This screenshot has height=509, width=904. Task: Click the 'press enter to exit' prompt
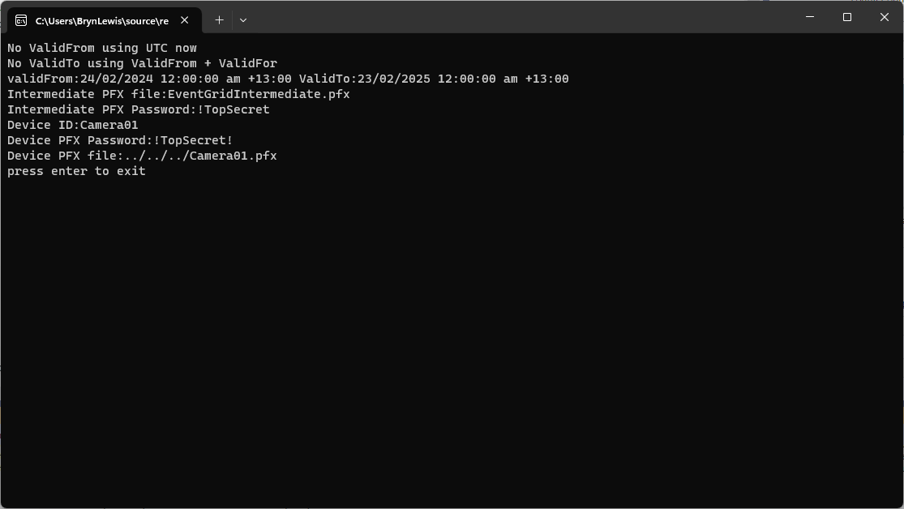tap(76, 171)
